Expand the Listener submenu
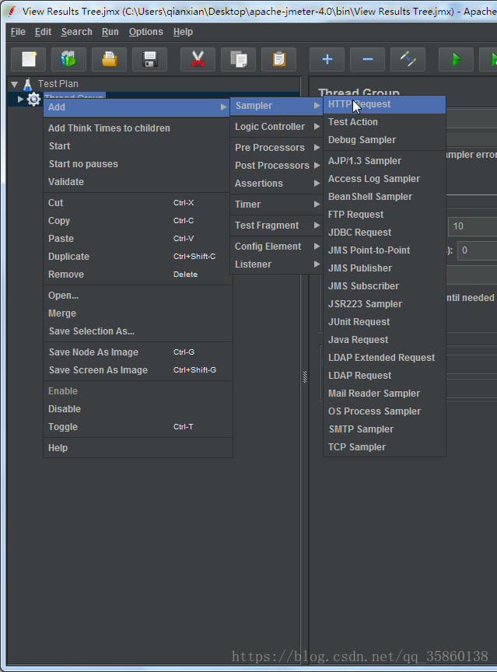The width and height of the screenshot is (497, 672). 277,264
